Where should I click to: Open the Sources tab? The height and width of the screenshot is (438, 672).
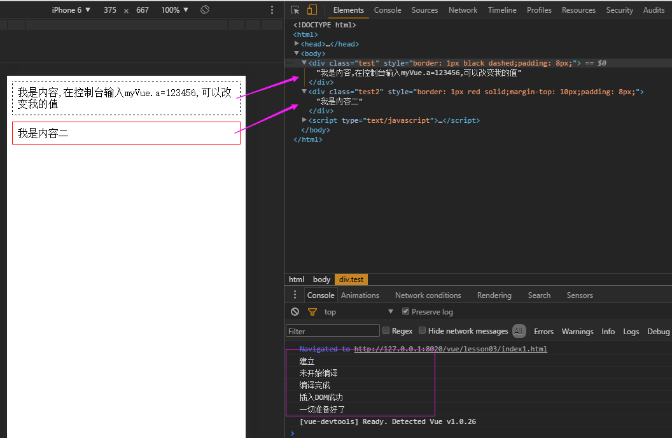(424, 10)
